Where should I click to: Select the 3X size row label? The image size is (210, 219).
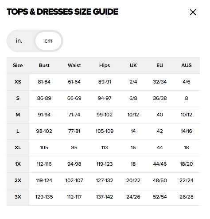pos(18,197)
